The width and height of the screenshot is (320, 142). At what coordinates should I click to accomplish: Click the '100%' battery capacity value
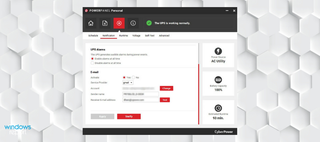point(218,90)
